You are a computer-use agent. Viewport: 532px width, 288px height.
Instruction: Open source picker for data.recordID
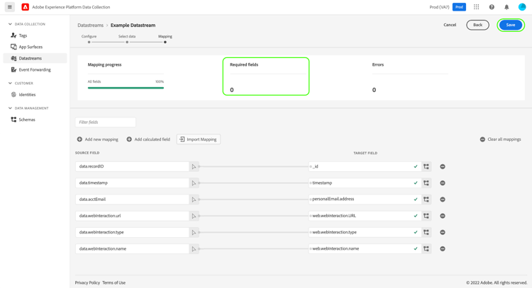194,166
